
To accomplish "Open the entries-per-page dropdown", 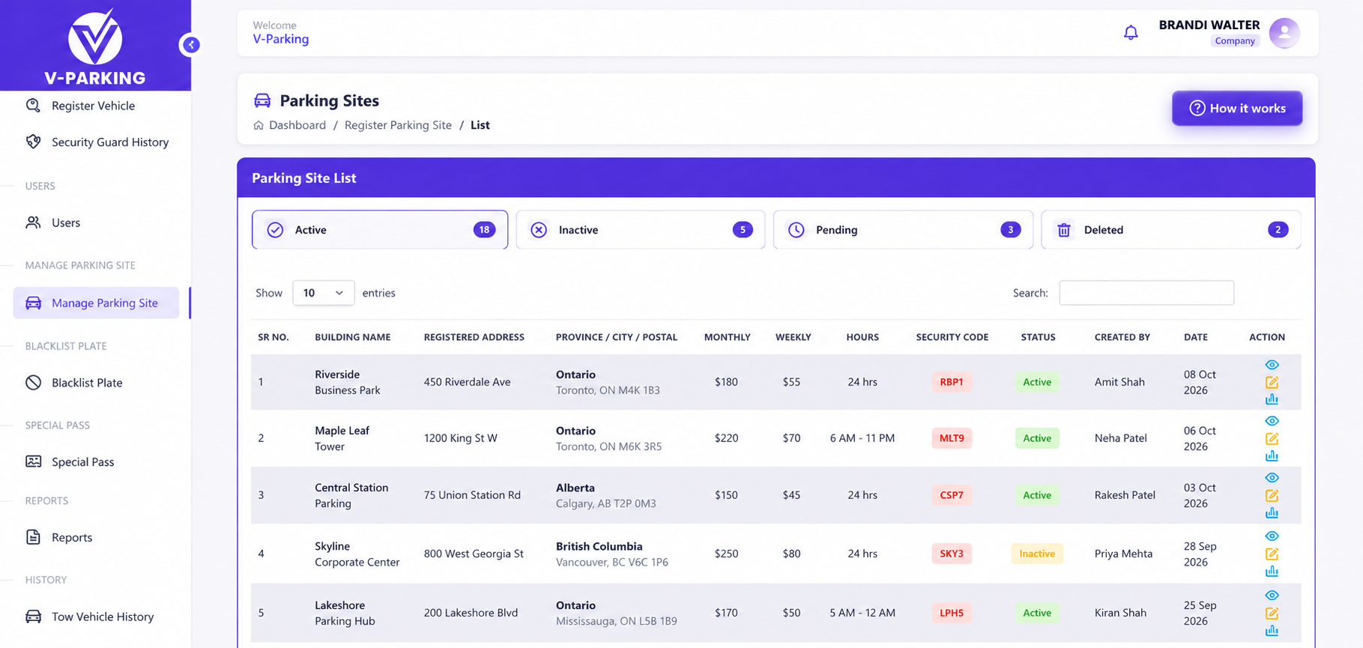I will (323, 293).
